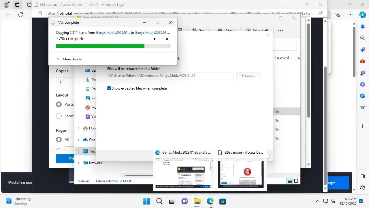Expand the OneDrive tree node
Screen dimensions: 369x208
point(78,140)
